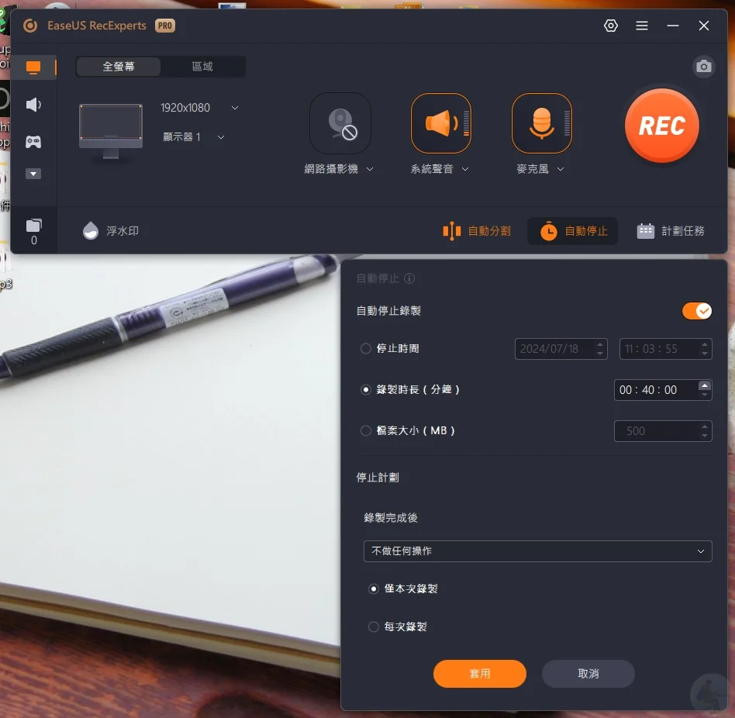This screenshot has width=735, height=718.
Task: Click the EaseUS RecExperts logo icon
Action: (30, 26)
